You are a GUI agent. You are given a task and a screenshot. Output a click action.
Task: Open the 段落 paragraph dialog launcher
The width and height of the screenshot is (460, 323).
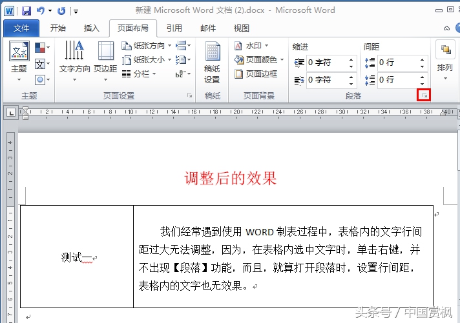424,95
